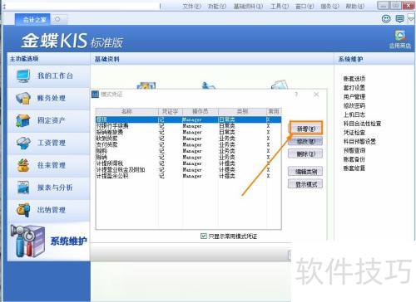Select 系统维护 system maintenance icon
416x302 pixels.
click(x=27, y=241)
